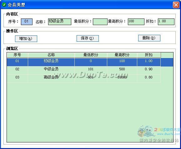This screenshot has width=181, height=149.
Task: Click the 最高积分 input field
Action: [x=136, y=22]
